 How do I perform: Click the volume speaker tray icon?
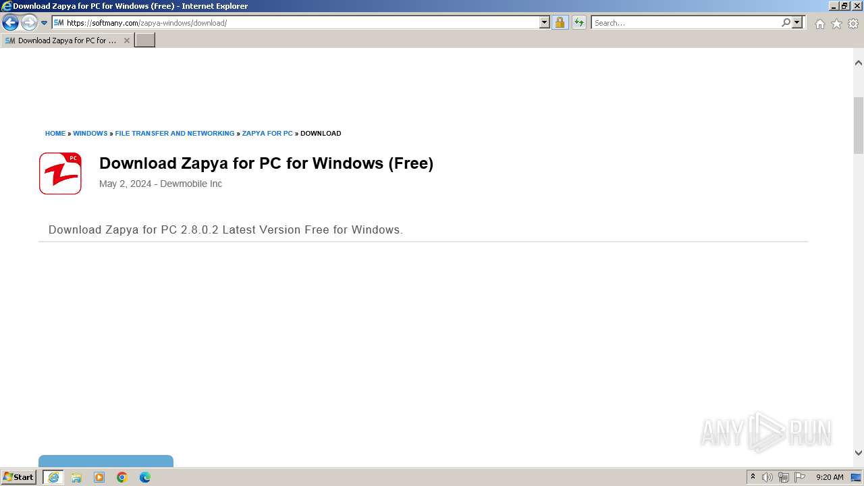[767, 477]
